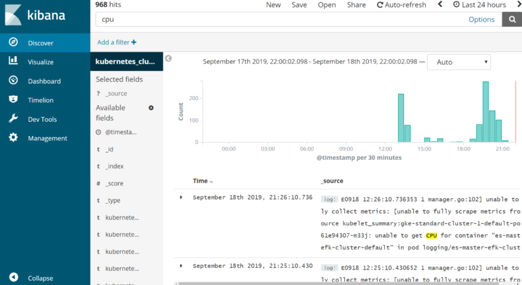Click Save in the top menu

click(x=299, y=4)
